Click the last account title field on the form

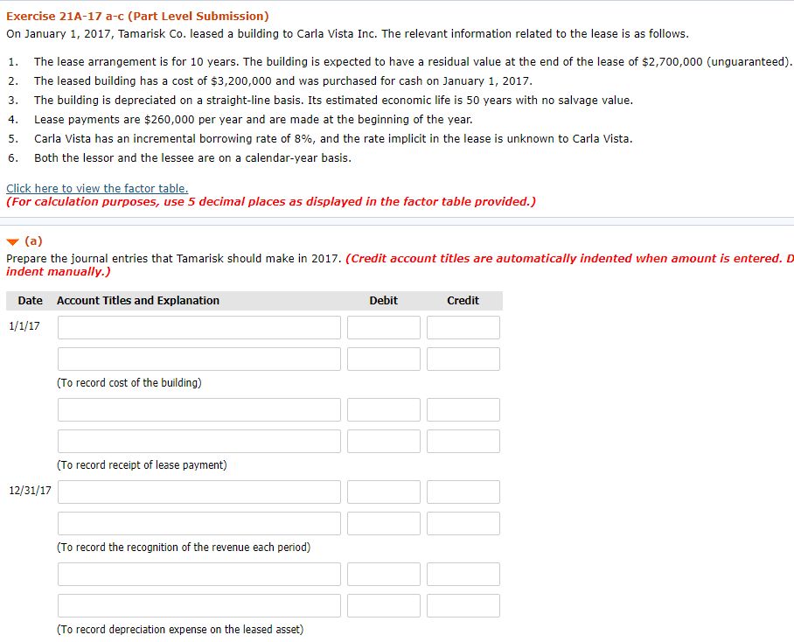point(198,604)
